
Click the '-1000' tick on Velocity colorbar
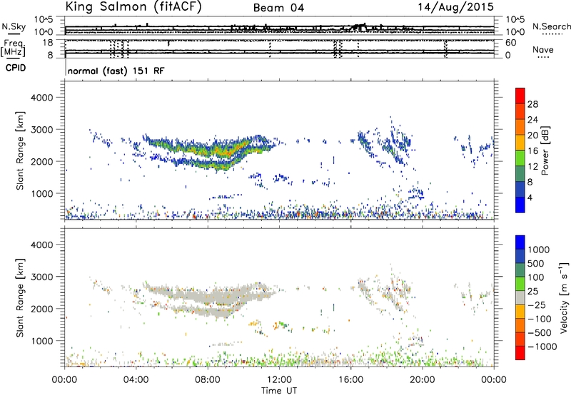point(542,347)
